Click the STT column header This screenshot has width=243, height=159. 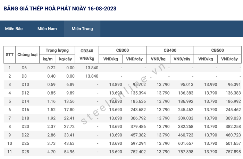coord(9,55)
